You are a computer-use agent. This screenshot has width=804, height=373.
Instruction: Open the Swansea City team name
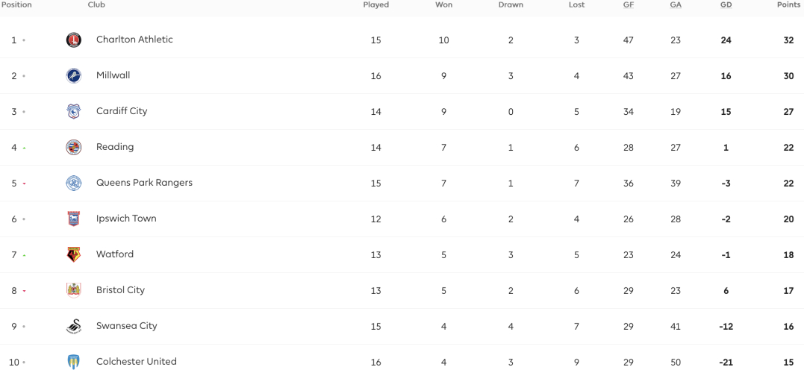(127, 326)
